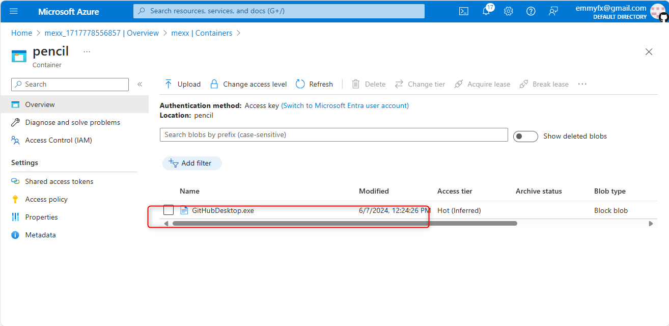Select the GitHubDesktop.exe checkbox
Viewport: 669px width, 326px height.
tap(169, 210)
